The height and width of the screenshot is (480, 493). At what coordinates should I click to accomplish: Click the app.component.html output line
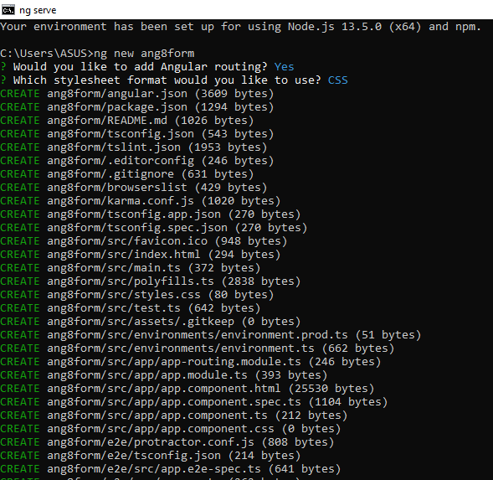coord(187,388)
